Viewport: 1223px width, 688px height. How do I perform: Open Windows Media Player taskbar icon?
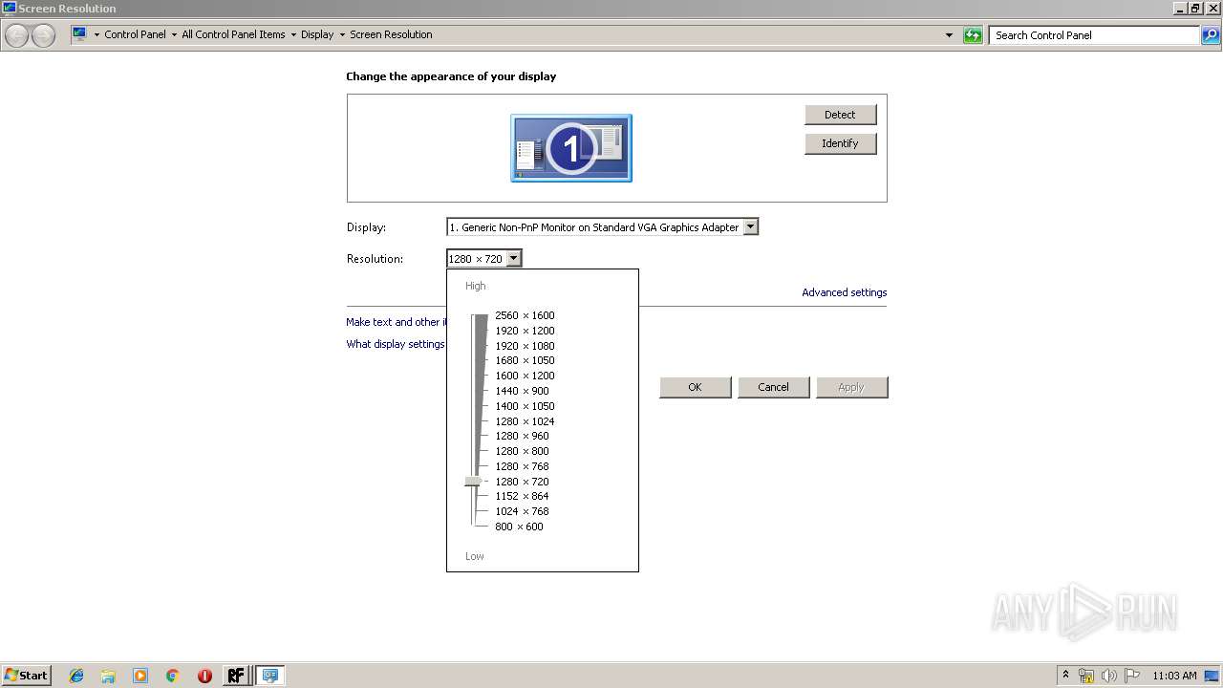tap(140, 676)
